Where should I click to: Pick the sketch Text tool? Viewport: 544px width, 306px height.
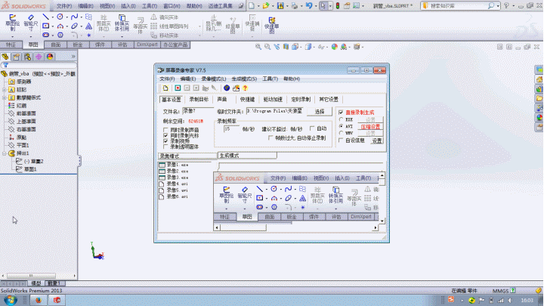click(89, 26)
